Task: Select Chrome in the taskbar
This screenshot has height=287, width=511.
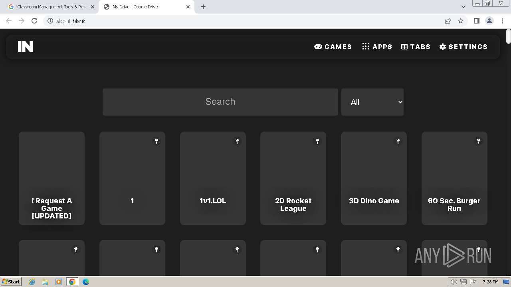Action: point(72,282)
